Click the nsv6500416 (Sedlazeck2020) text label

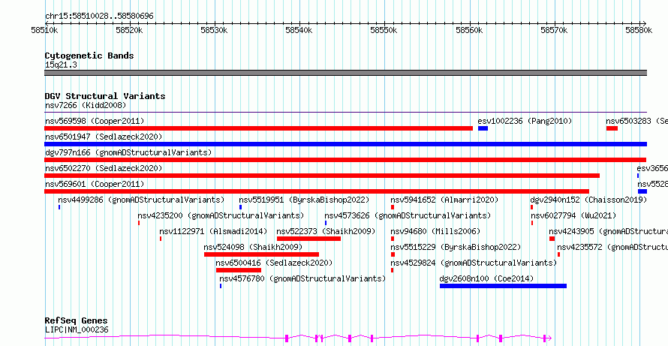(x=275, y=263)
